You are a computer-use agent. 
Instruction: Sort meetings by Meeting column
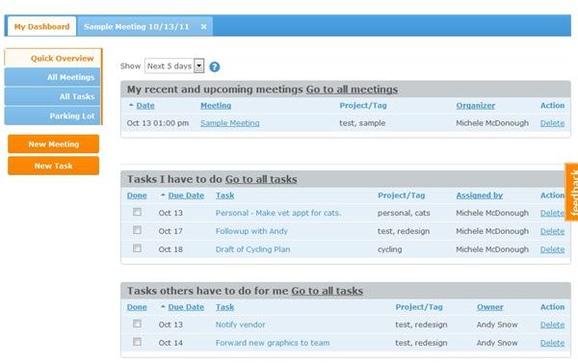[x=216, y=105]
